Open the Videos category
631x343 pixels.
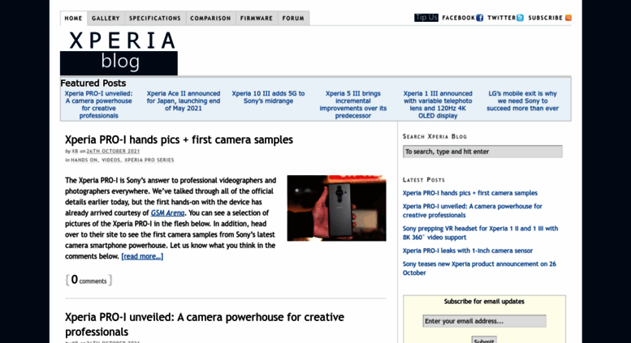(111, 160)
